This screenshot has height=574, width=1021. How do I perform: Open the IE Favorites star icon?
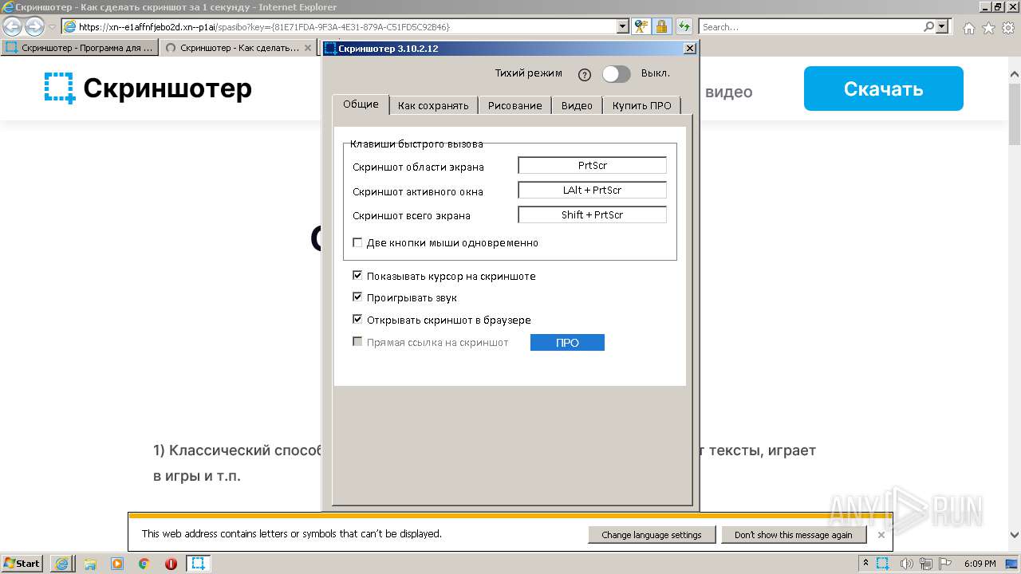pyautogui.click(x=988, y=28)
